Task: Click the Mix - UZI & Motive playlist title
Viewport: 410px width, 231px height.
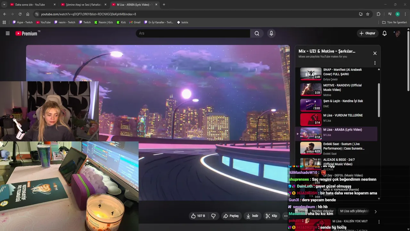Action: [327, 51]
